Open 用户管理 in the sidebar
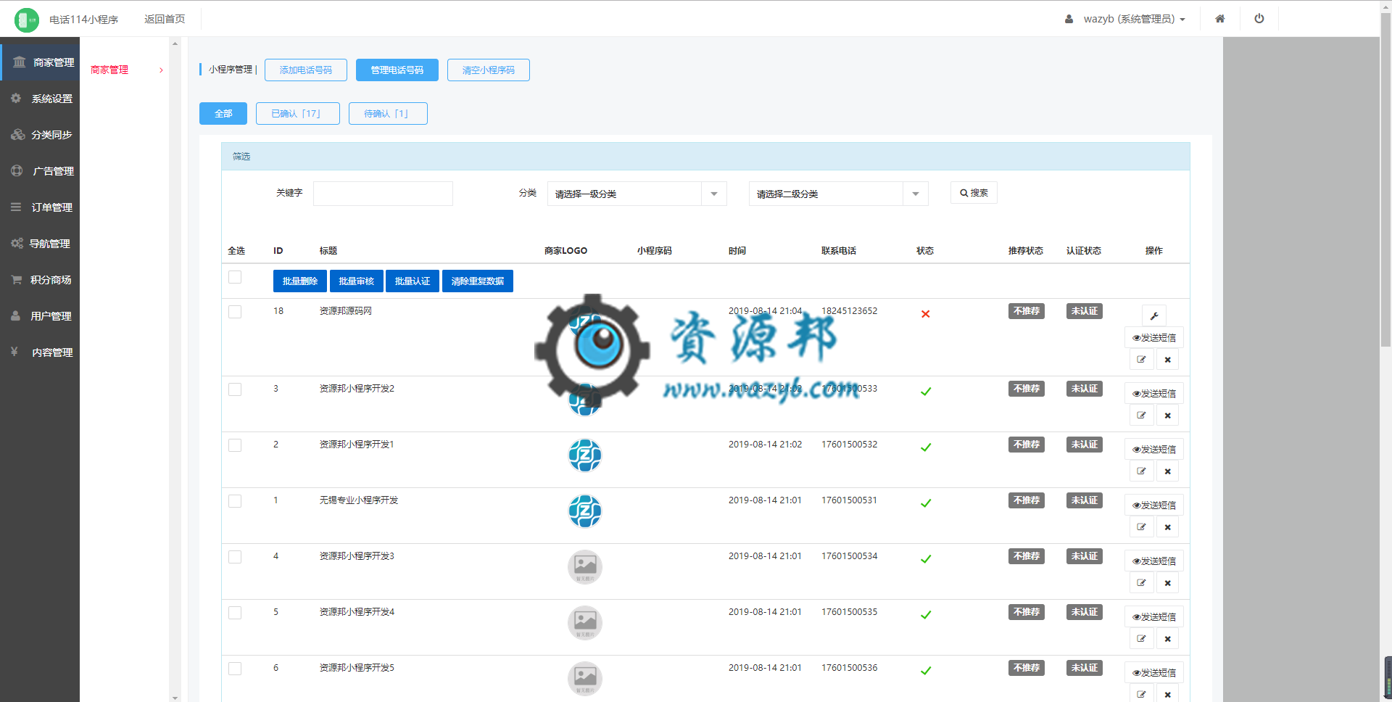Viewport: 1392px width, 702px height. 40,316
